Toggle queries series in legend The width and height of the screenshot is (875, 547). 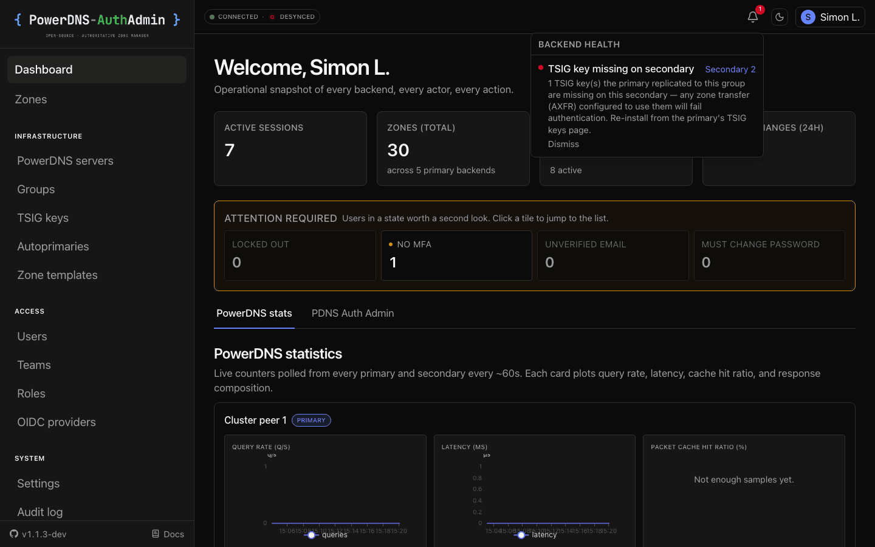point(326,535)
